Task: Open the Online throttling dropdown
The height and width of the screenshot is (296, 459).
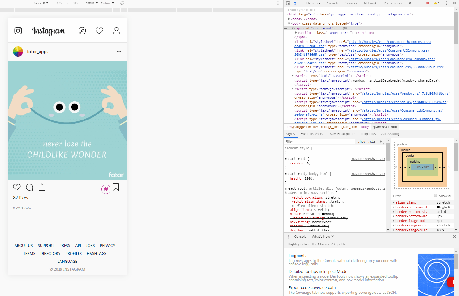Action: tap(107, 3)
